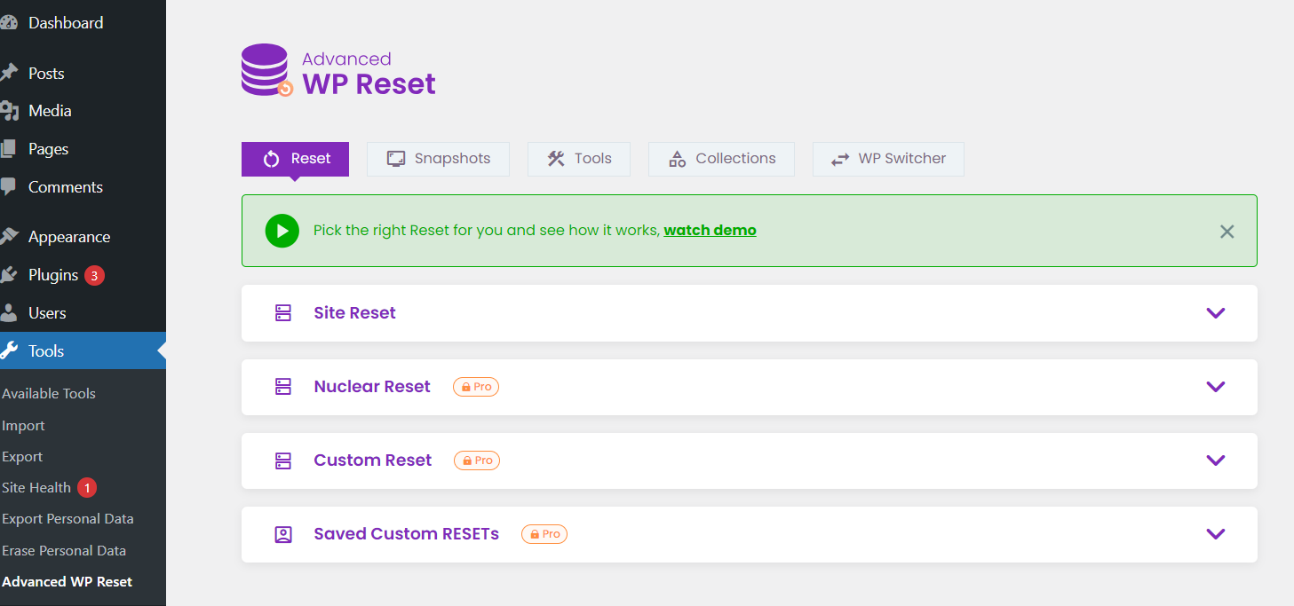Click the Saved Custom RESETs profile icon
Image resolution: width=1294 pixels, height=606 pixels.
tap(283, 534)
